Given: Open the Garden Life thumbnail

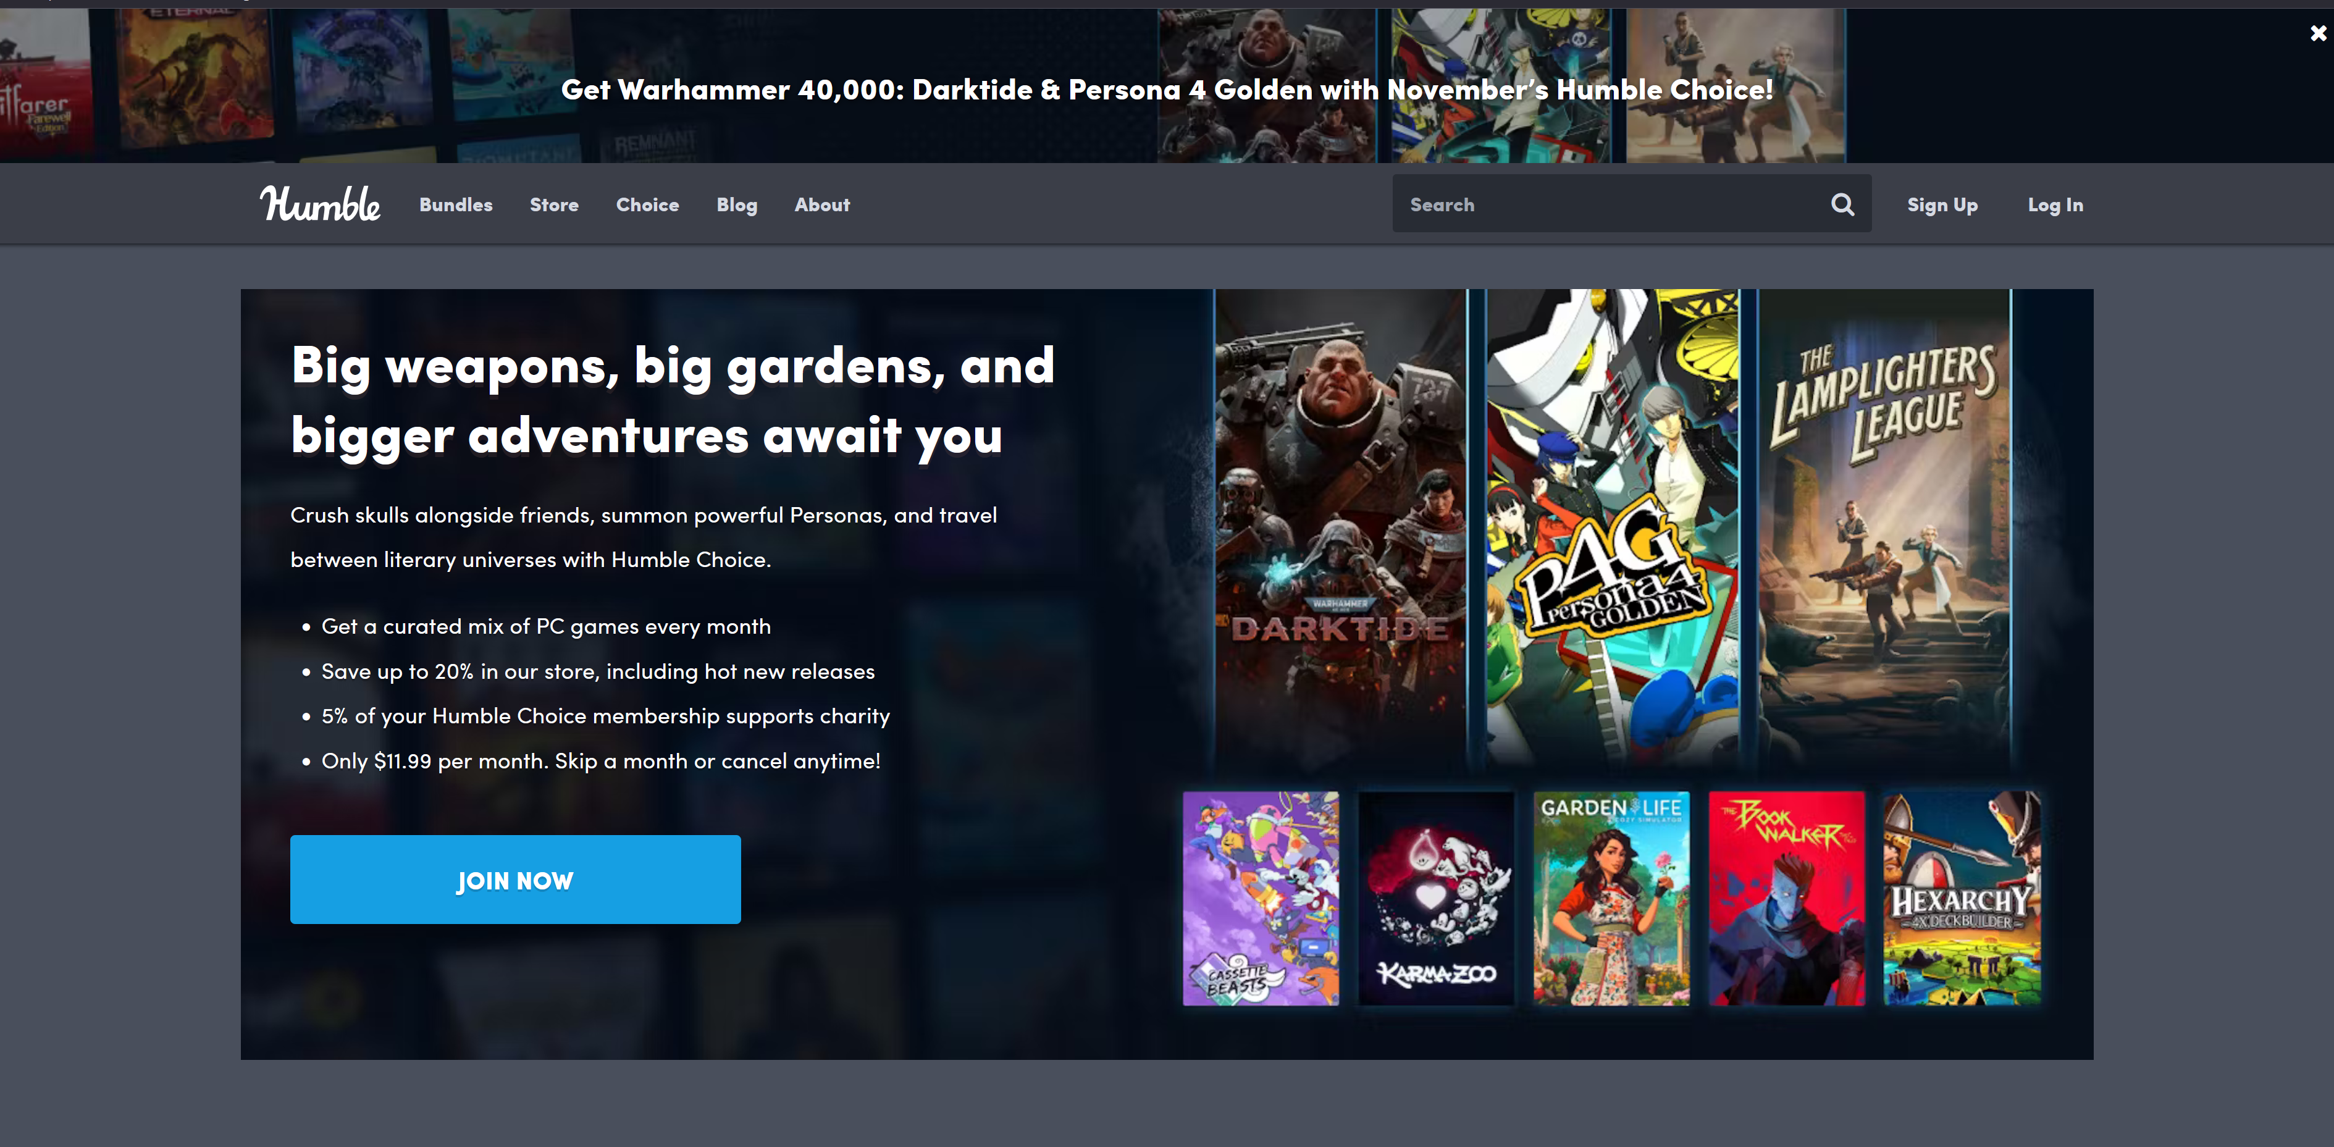Looking at the screenshot, I should [1611, 898].
